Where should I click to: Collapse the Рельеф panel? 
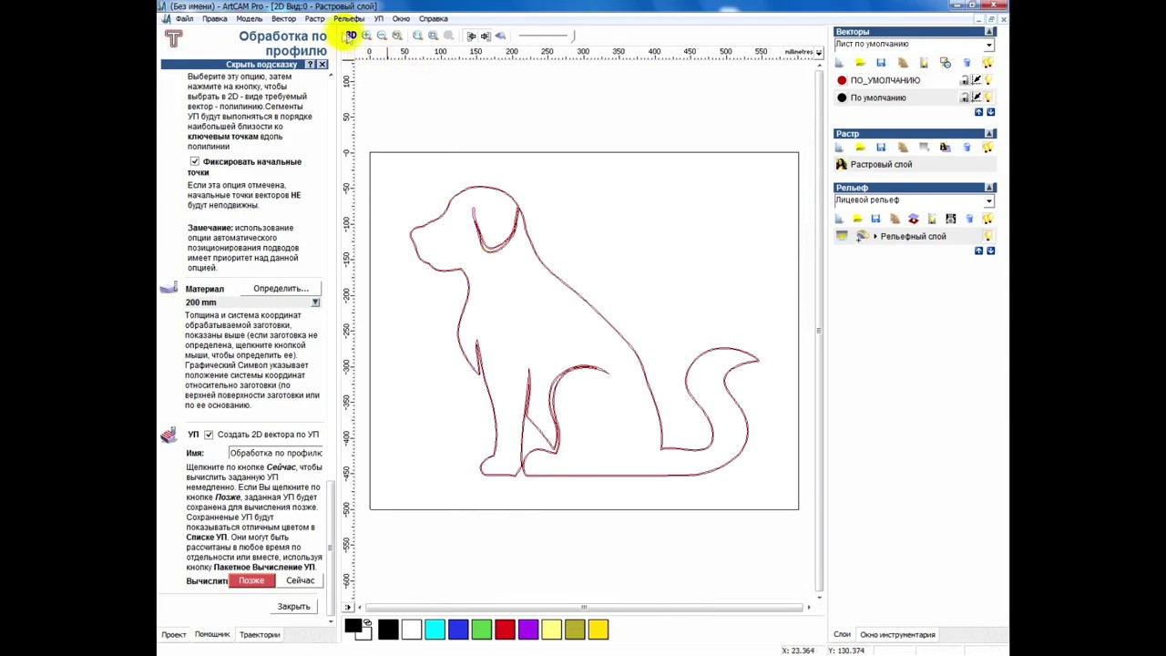pos(989,188)
